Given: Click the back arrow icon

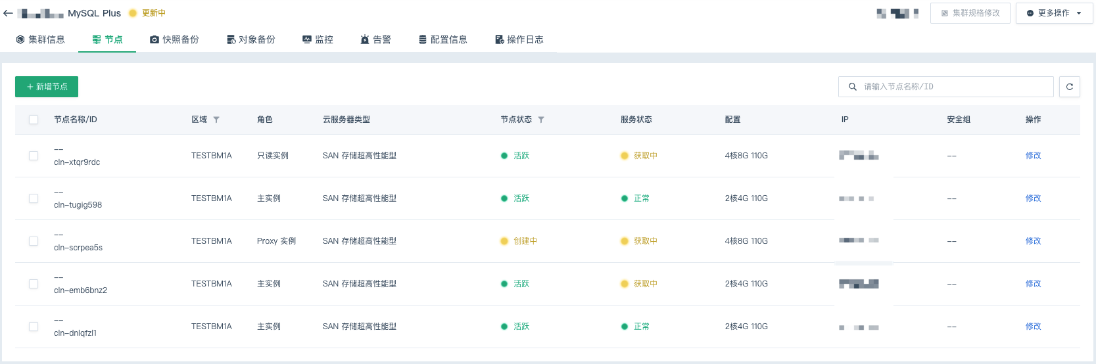Looking at the screenshot, I should [8, 13].
